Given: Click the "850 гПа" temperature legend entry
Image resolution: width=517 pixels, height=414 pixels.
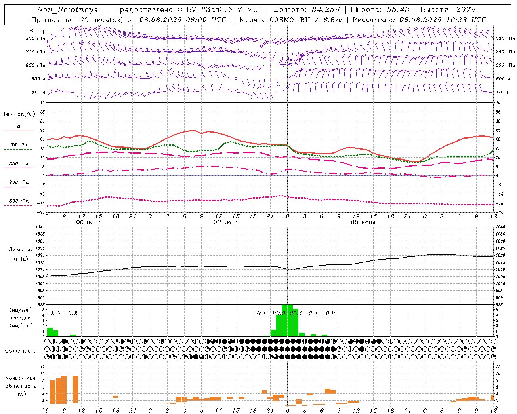Looking at the screenshot, I should point(19,164).
